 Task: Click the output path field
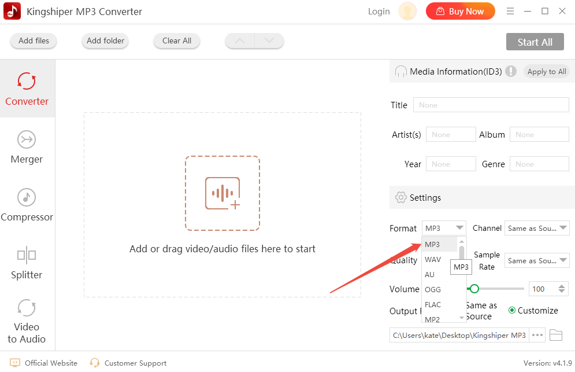459,335
